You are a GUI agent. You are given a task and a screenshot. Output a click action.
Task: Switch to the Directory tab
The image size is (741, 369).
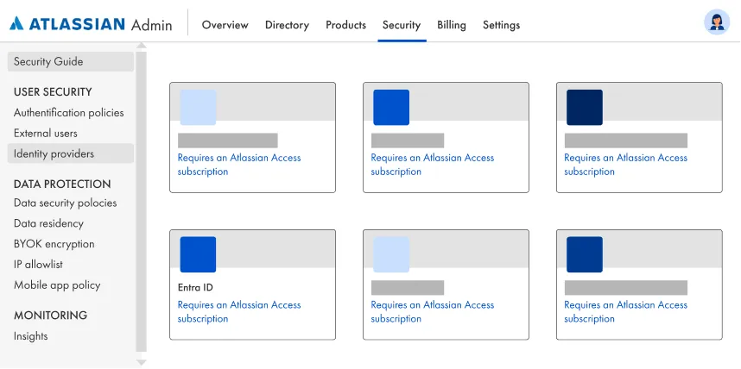pyautogui.click(x=287, y=25)
